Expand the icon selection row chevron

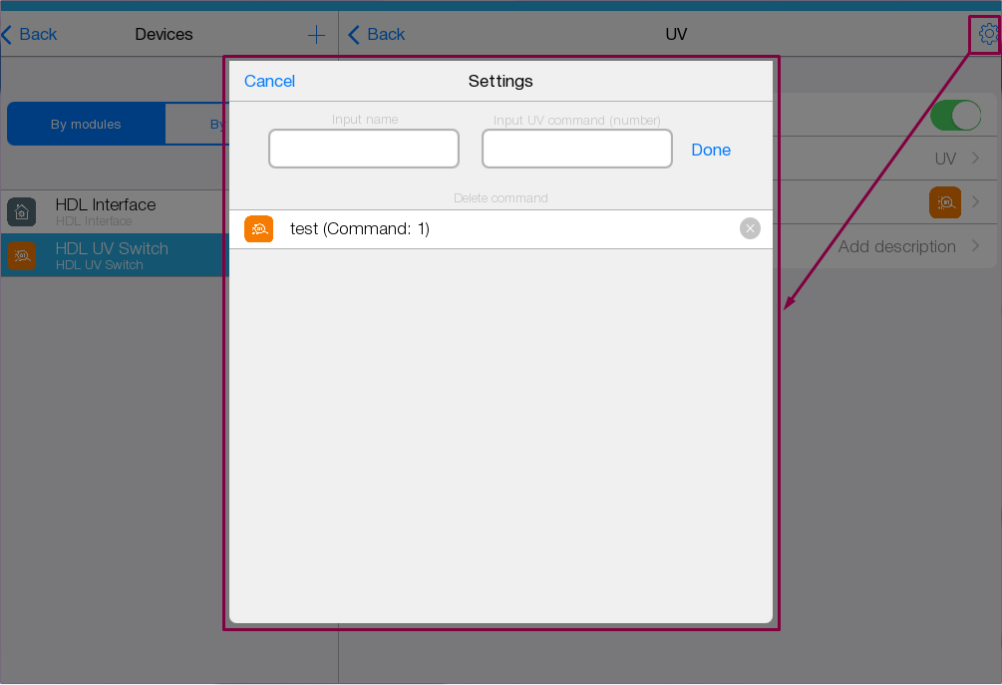click(975, 202)
